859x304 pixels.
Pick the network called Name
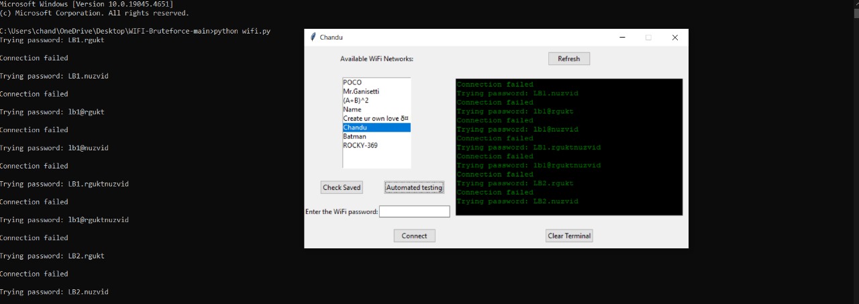coord(352,109)
